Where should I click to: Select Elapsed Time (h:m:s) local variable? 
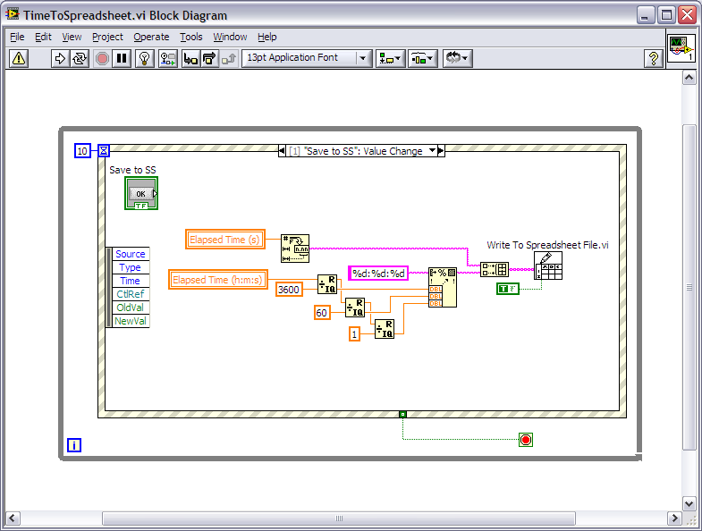point(218,280)
